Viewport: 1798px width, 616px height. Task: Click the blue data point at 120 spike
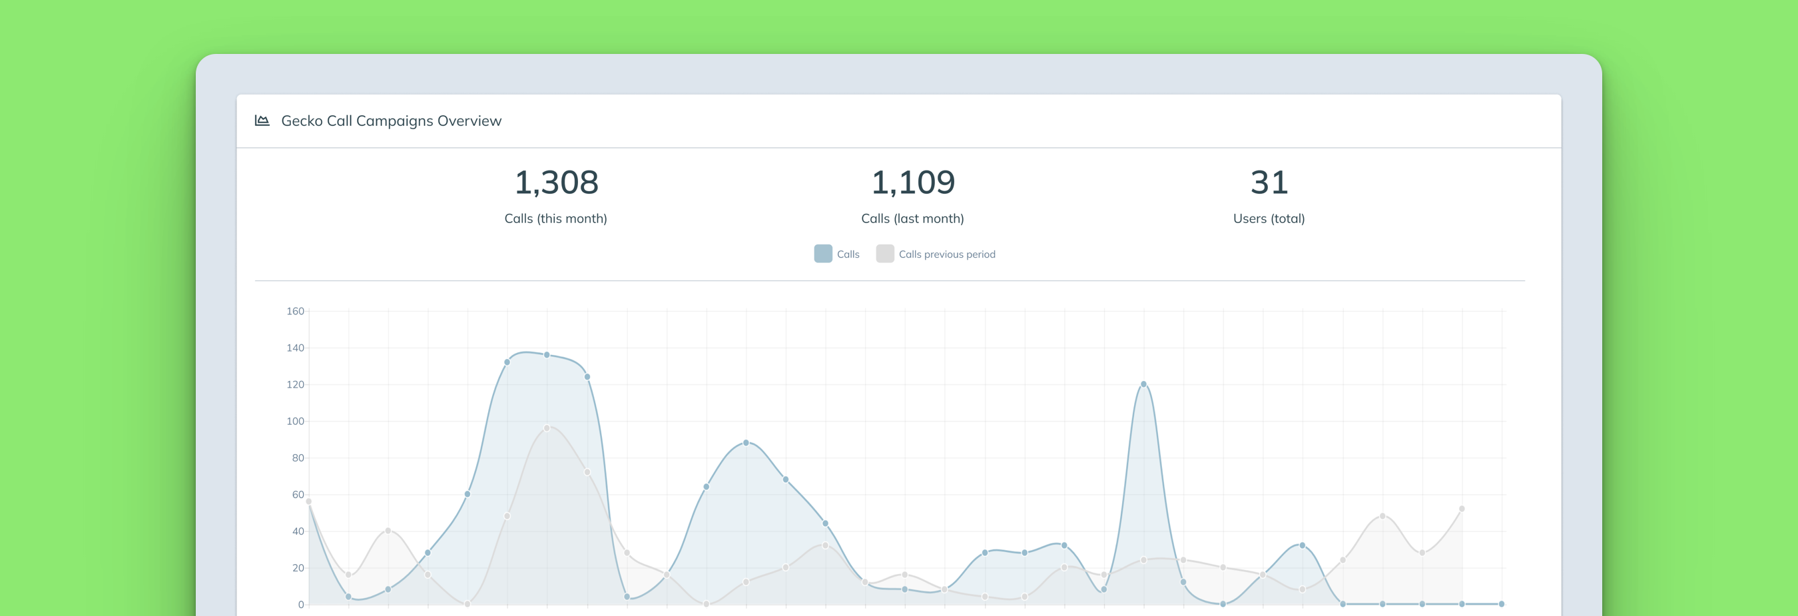pos(1143,384)
